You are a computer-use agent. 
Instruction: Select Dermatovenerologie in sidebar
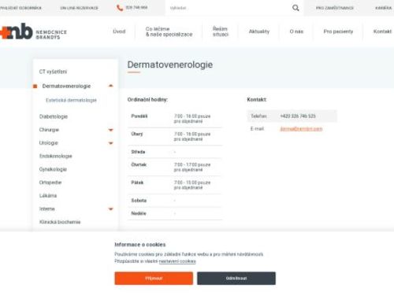click(x=66, y=86)
